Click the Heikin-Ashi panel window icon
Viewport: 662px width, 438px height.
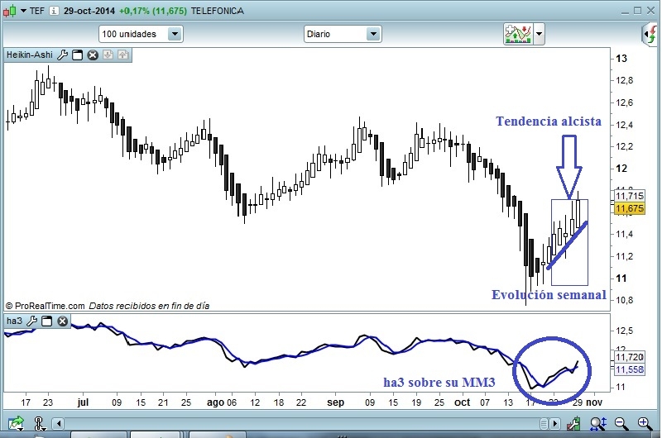[77, 55]
